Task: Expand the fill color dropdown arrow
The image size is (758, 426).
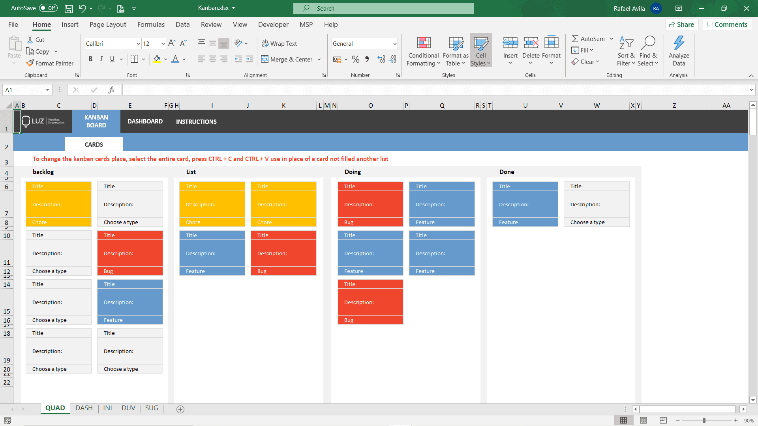Action: pyautogui.click(x=165, y=59)
